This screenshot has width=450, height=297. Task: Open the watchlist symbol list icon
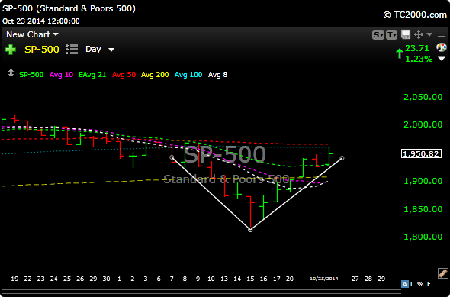[72, 50]
